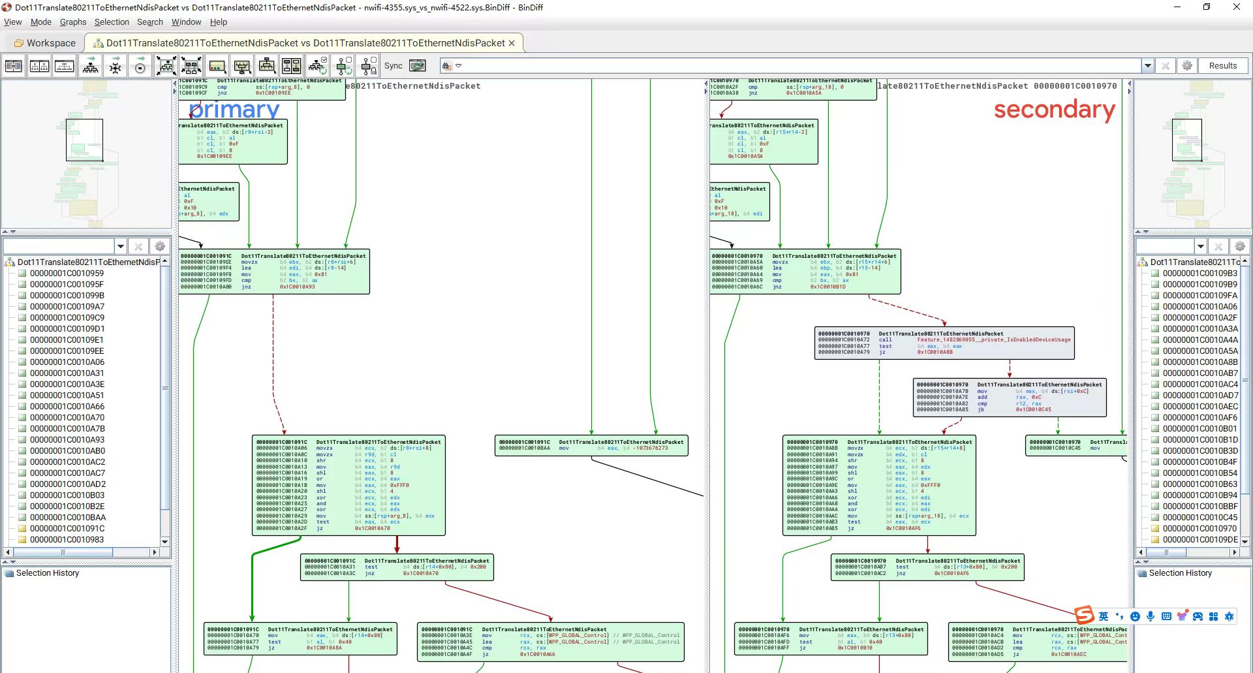Open the Graphs menu

pos(72,22)
